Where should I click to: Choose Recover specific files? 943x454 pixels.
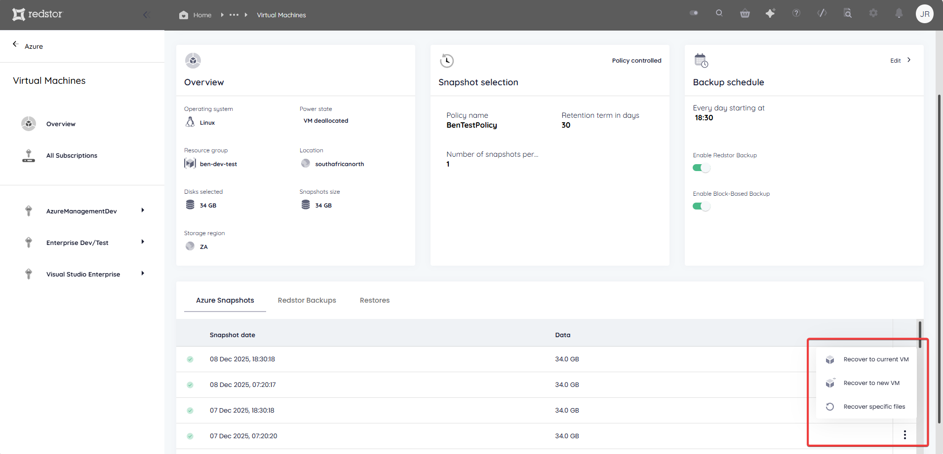pyautogui.click(x=866, y=407)
